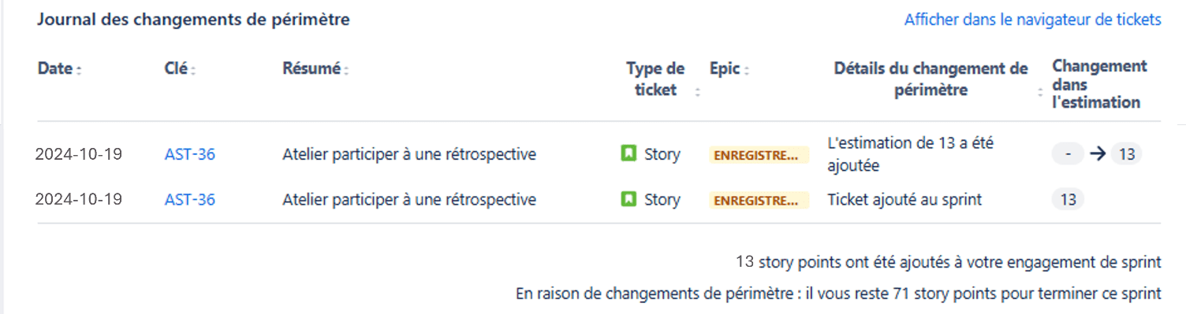
Task: Click the 13 estimation badge in second row
Action: point(1069,200)
